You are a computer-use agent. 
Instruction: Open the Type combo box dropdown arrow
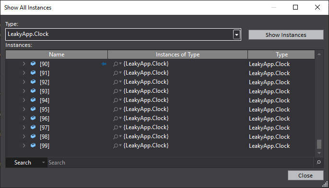[x=236, y=34]
